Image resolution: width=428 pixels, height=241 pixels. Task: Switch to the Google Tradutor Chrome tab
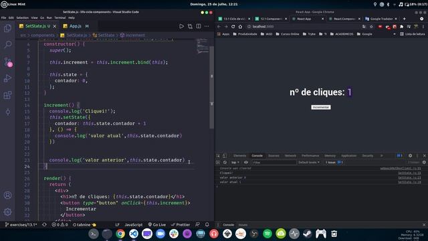(381, 19)
